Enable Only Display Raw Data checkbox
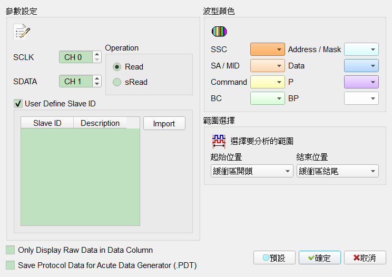392x277 pixels. pos(10,250)
